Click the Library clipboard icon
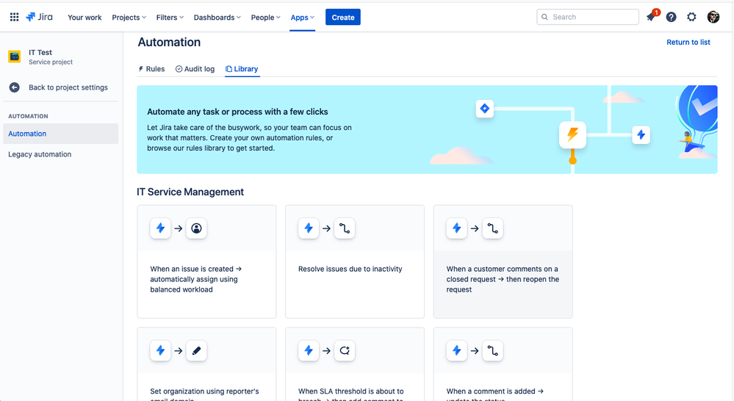This screenshot has height=401, width=734. tap(229, 69)
